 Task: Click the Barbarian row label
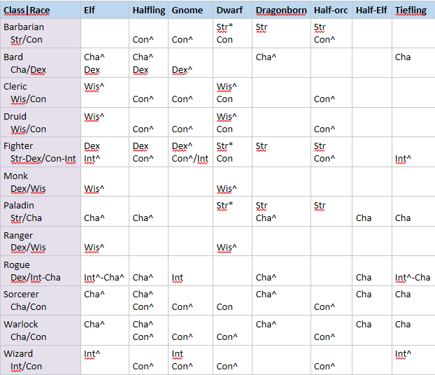(24, 27)
